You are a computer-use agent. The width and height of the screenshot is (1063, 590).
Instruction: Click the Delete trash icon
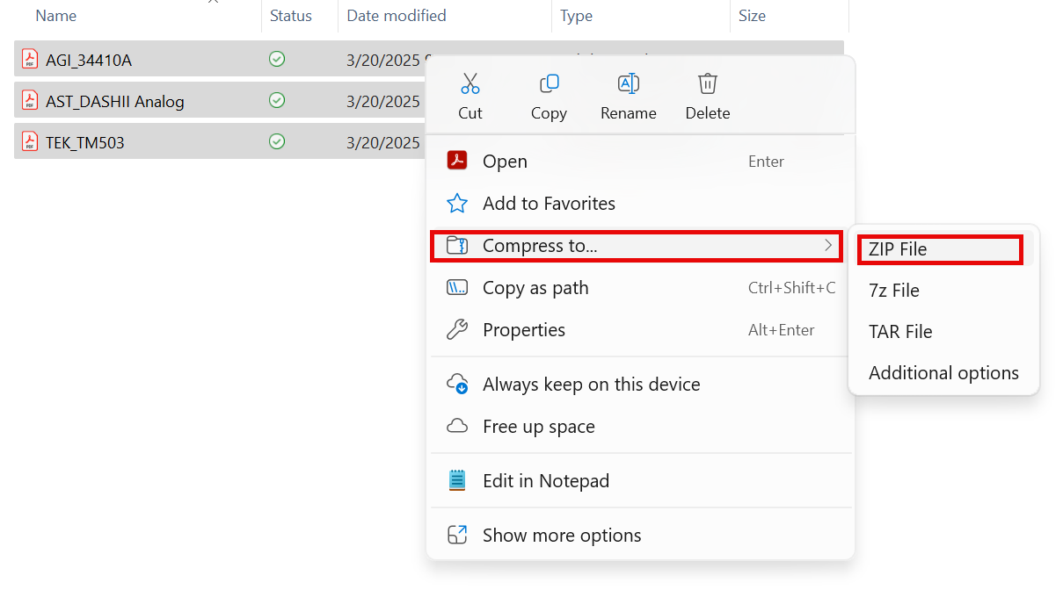707,84
